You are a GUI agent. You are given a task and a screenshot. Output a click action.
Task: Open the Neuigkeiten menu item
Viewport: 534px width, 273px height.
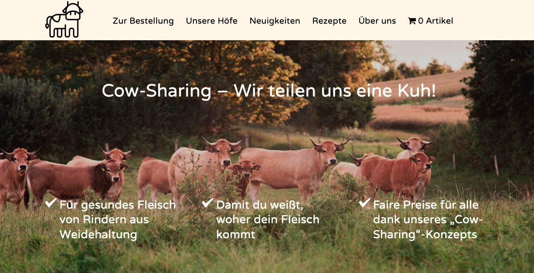coord(275,21)
